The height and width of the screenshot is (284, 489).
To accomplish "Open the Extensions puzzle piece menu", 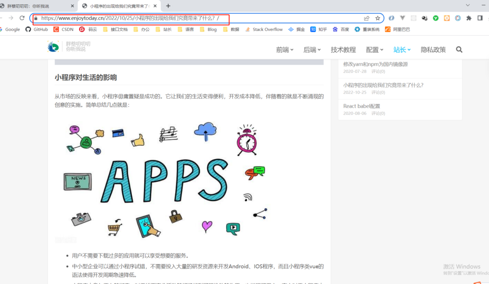I will point(468,18).
